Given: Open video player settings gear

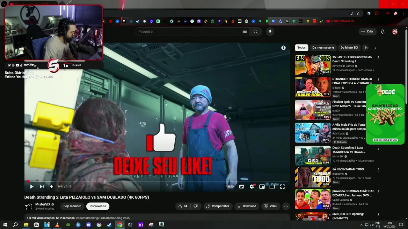Looking at the screenshot, I should tap(252, 187).
